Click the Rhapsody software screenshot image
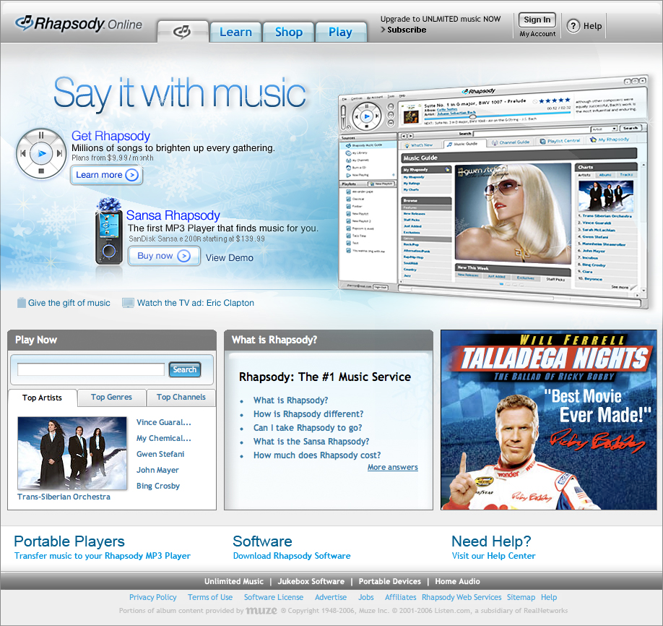 point(493,192)
